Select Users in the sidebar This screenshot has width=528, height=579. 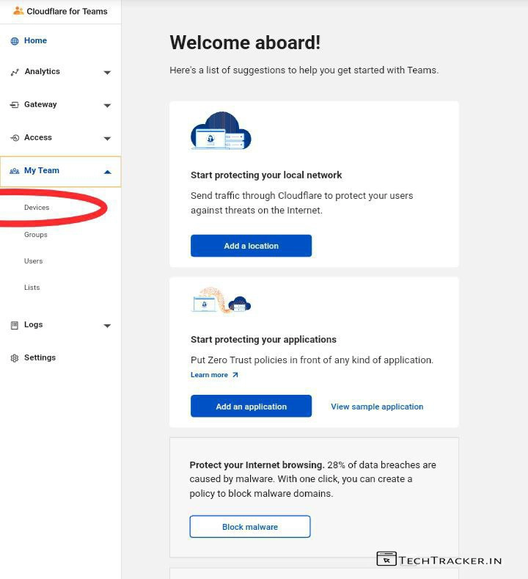pos(33,261)
